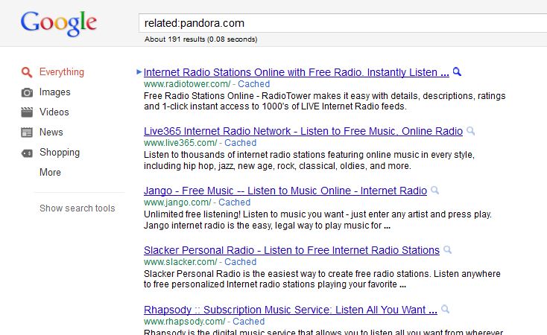Click the www.slacker.com/ URL text
The image size is (547, 335).
coord(180,262)
